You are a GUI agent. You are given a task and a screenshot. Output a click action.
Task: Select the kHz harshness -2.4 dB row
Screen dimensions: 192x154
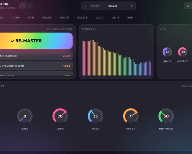tap(36, 56)
